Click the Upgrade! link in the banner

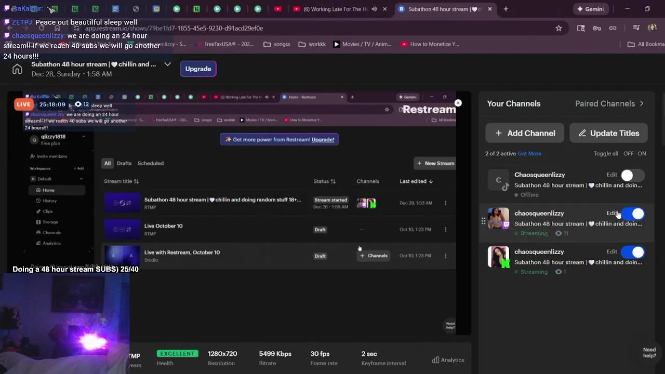tap(323, 140)
